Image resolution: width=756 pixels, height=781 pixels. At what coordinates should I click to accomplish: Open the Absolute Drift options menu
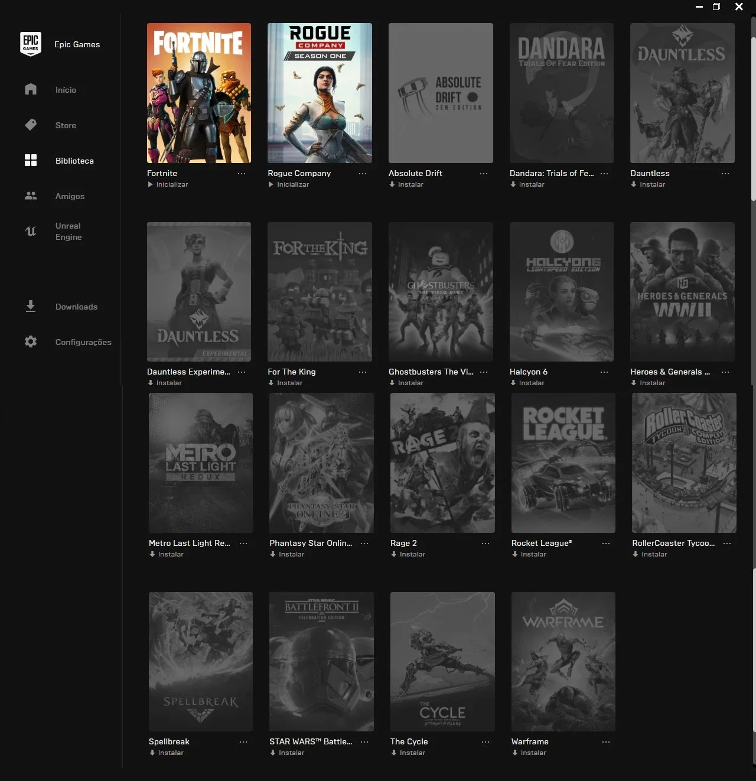point(484,173)
